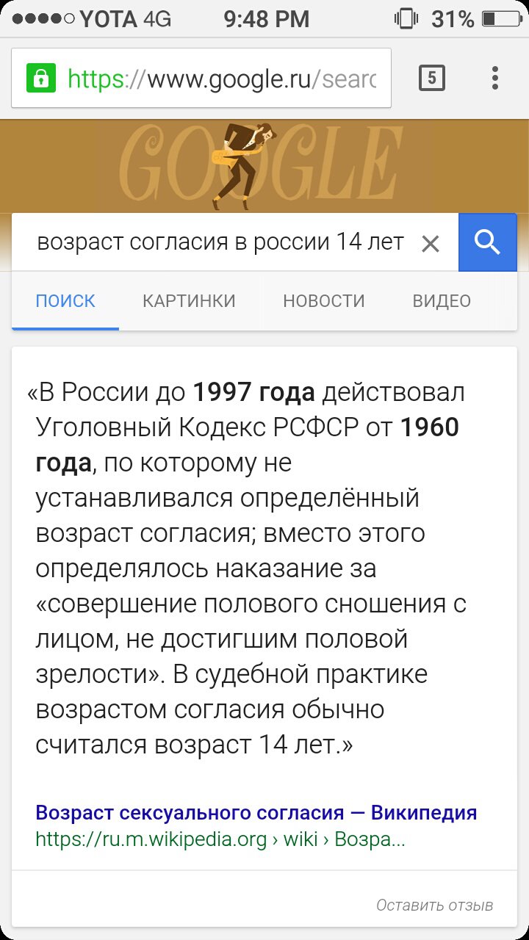This screenshot has height=940, width=529.
Task: Tap the screen rotation lock status icon
Action: [406, 19]
